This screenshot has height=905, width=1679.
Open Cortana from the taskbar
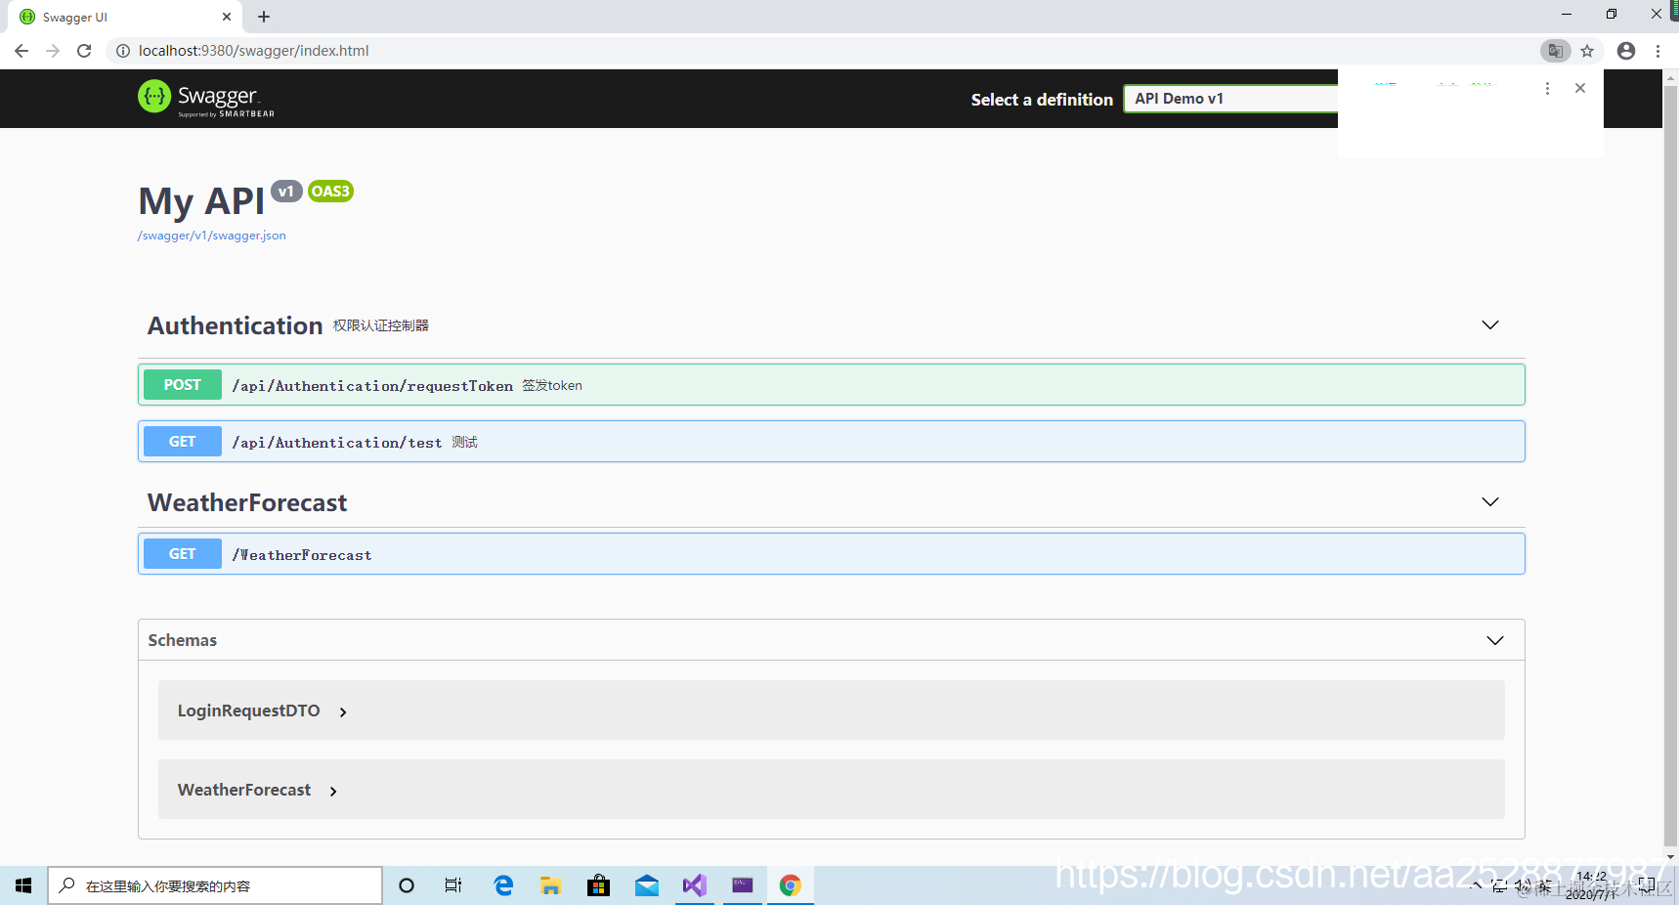pyautogui.click(x=407, y=885)
